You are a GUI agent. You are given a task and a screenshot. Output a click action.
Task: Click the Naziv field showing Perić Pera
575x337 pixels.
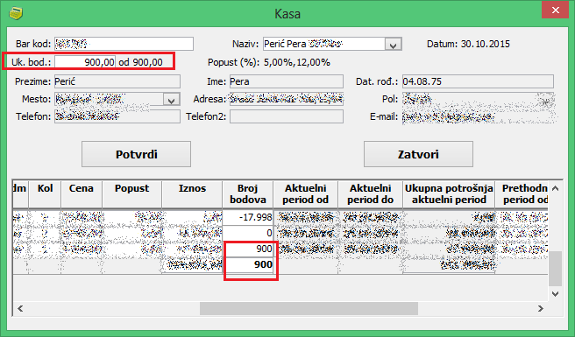(x=324, y=44)
